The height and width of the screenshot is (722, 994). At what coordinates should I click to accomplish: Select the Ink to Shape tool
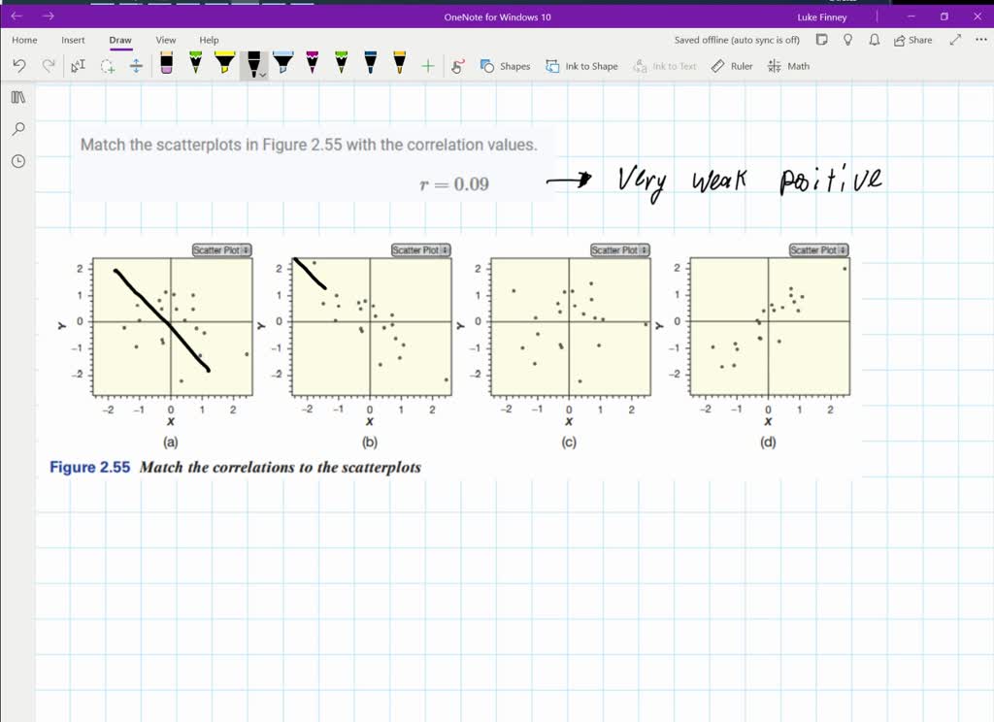580,66
